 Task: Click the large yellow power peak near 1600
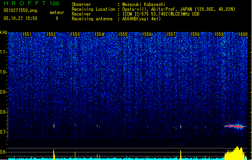coord(235,153)
